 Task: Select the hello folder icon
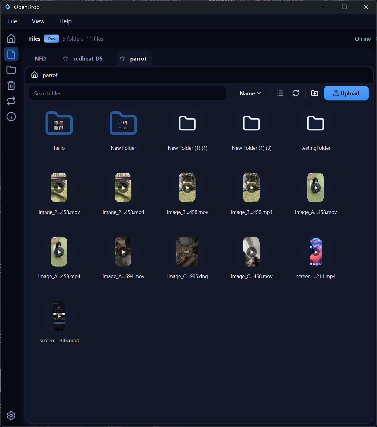(x=59, y=123)
